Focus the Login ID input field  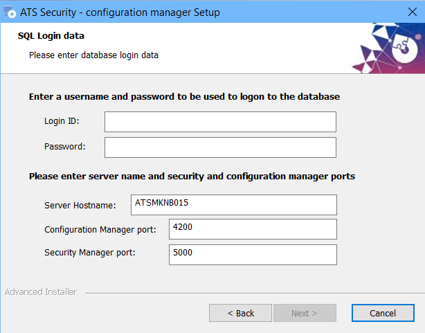[220, 122]
